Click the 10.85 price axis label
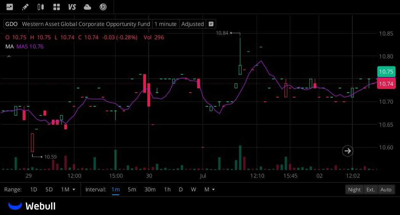The image size is (400, 215). click(x=386, y=34)
